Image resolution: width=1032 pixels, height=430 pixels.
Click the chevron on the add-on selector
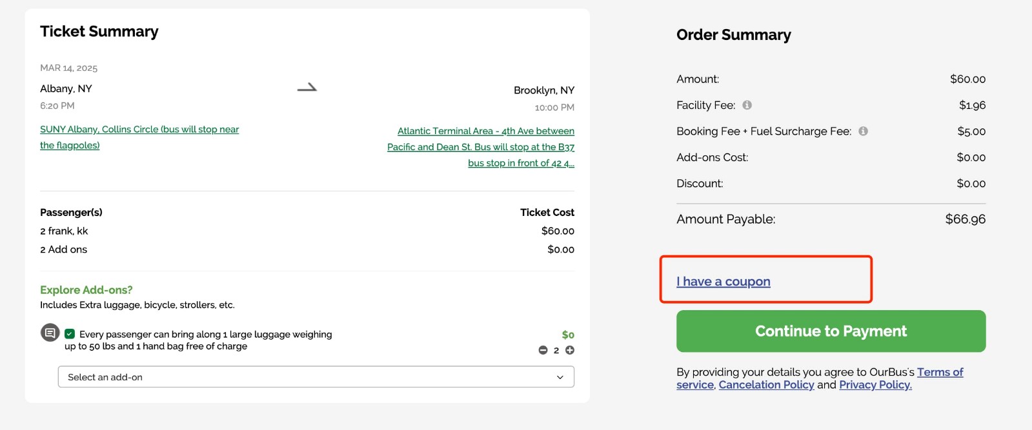tap(560, 376)
